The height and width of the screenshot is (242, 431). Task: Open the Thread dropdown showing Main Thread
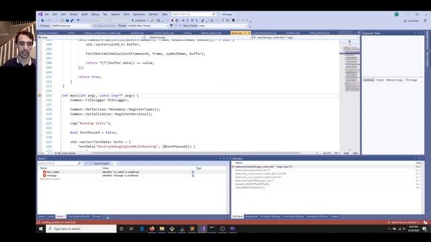(148, 26)
